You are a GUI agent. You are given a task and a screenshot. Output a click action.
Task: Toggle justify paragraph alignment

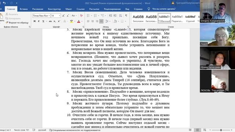click(101, 21)
